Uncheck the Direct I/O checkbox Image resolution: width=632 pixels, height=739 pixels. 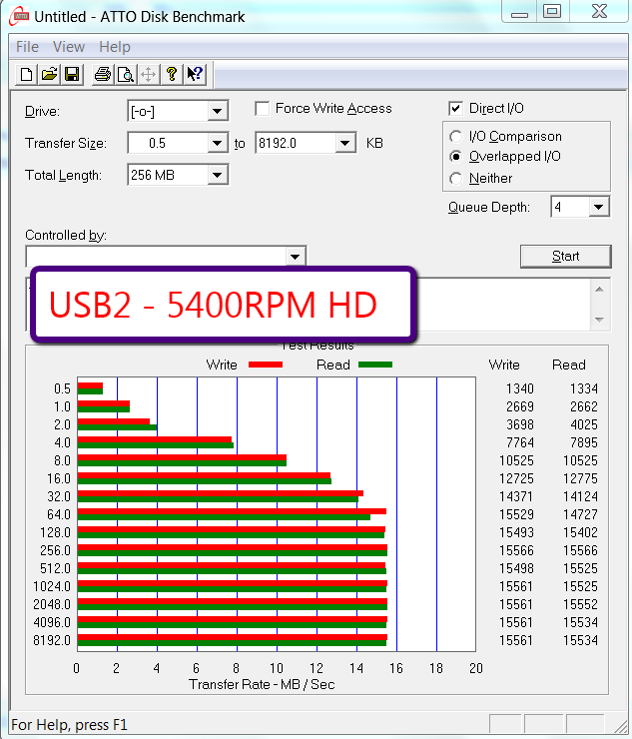[x=455, y=109]
